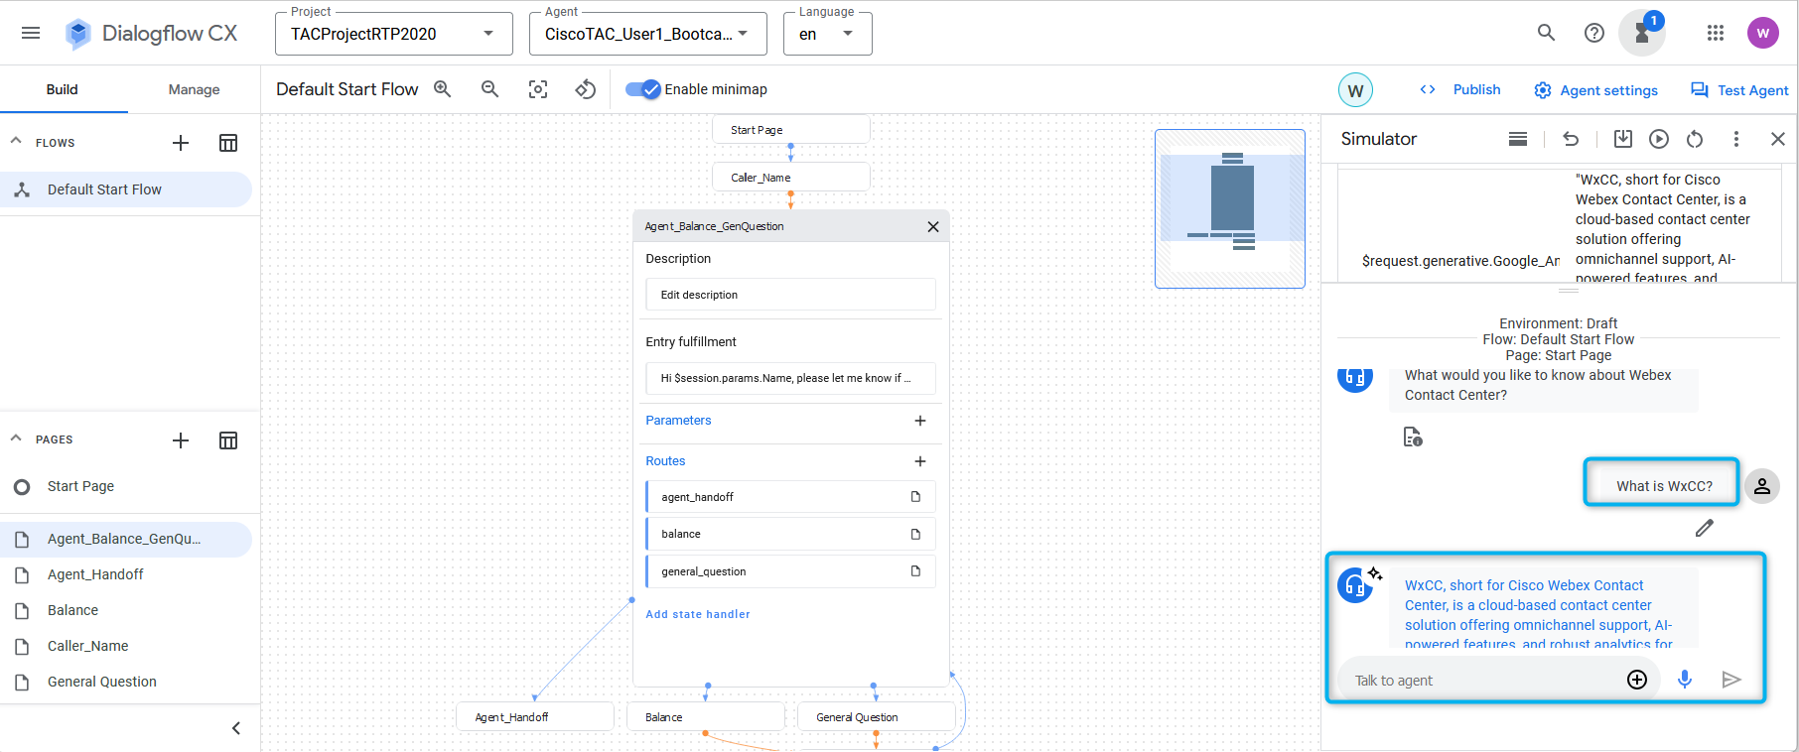Click Add state handler
The width and height of the screenshot is (1799, 752).
point(698,614)
